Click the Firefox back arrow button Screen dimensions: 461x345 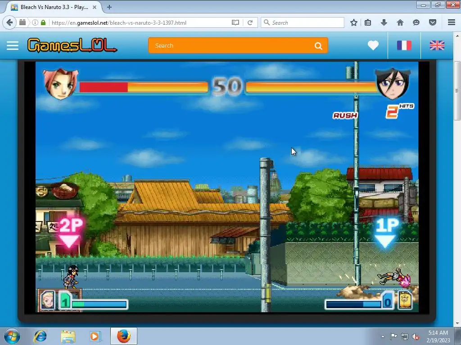[10, 22]
